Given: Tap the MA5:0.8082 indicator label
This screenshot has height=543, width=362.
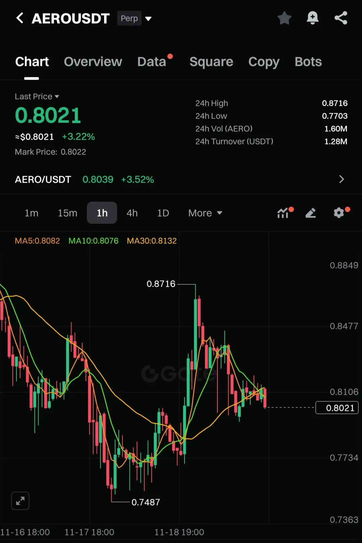Looking at the screenshot, I should coord(37,241).
